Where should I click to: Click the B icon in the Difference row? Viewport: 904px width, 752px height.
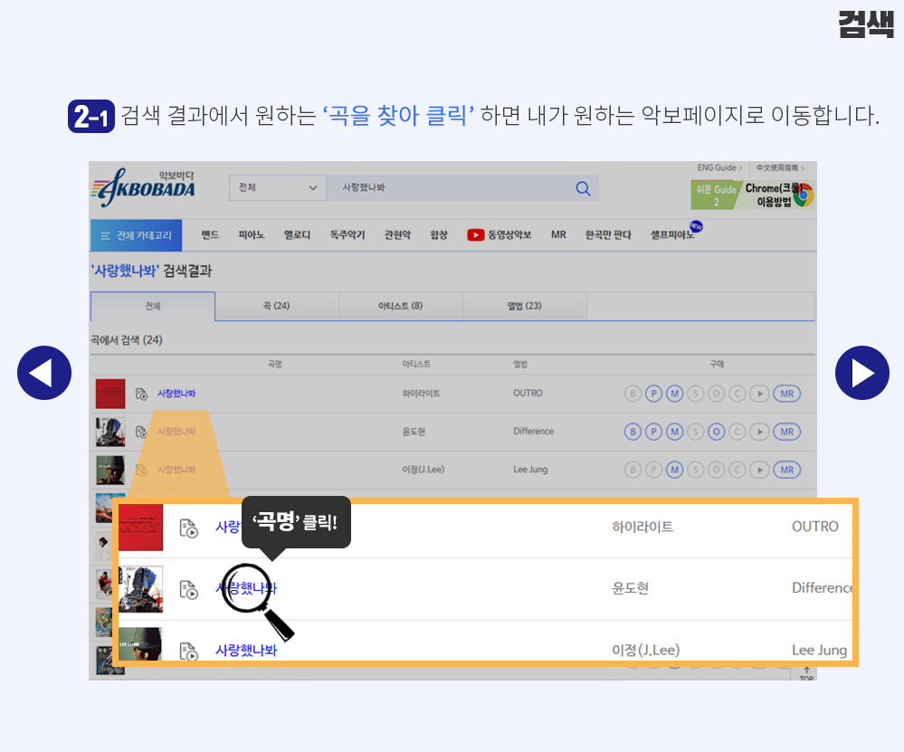[x=633, y=432]
